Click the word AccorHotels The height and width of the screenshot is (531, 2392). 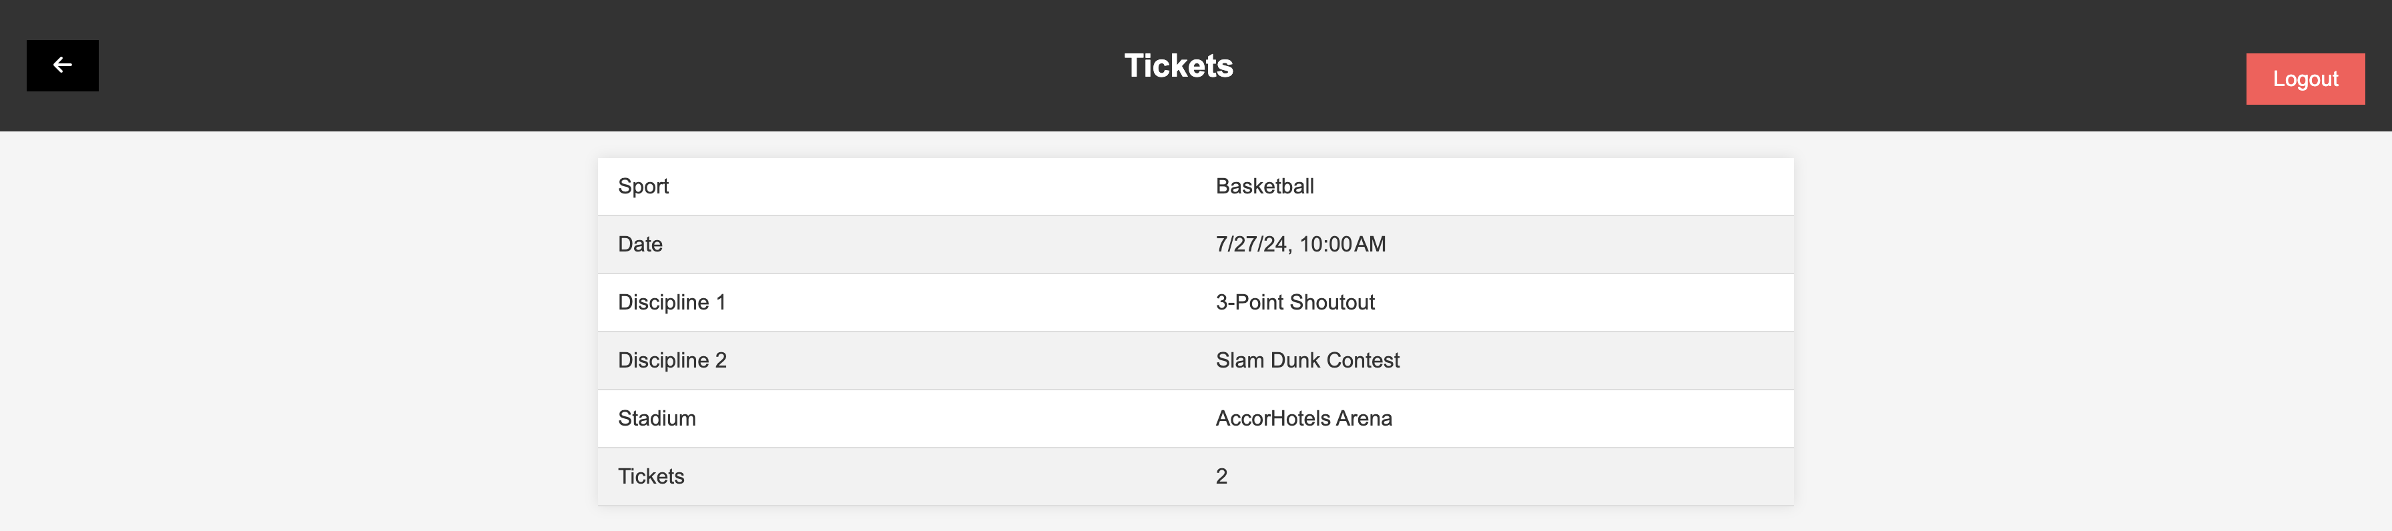(1272, 419)
